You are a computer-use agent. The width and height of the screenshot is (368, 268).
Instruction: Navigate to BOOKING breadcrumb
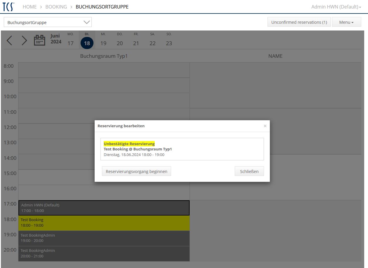tap(56, 7)
